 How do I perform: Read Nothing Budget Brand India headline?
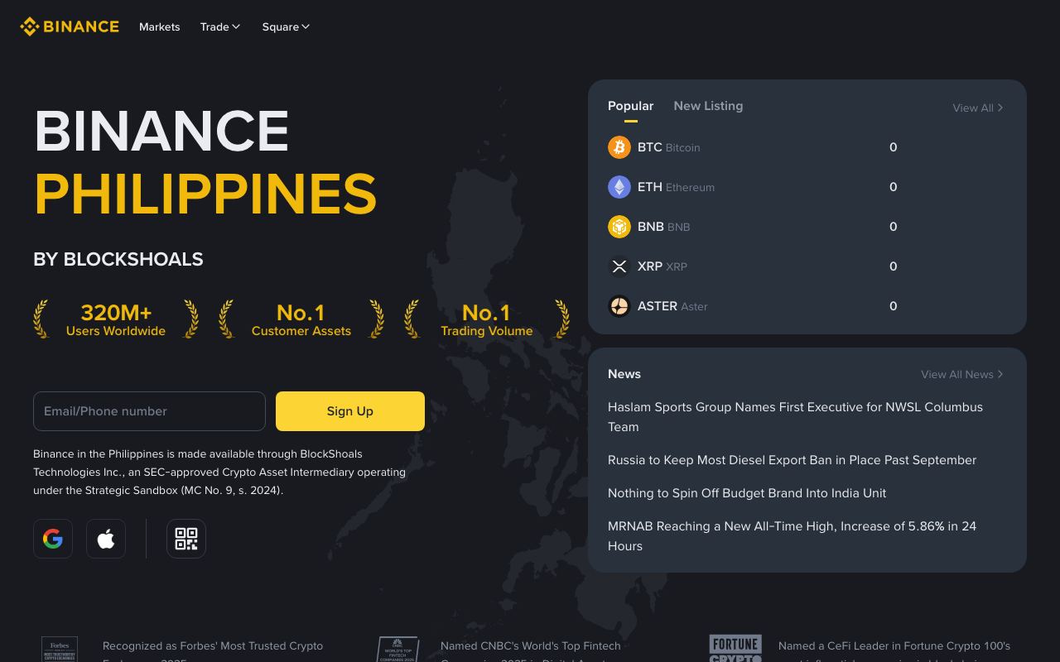747,493
